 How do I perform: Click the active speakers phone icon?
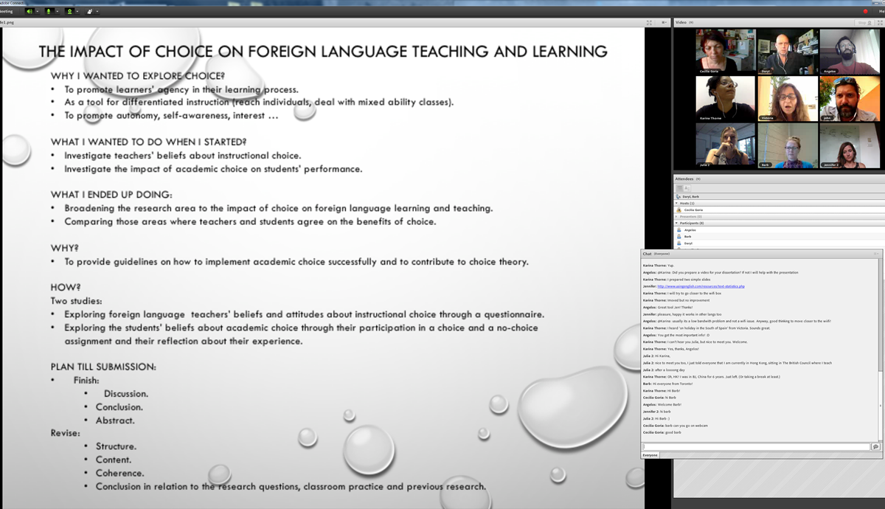point(678,196)
